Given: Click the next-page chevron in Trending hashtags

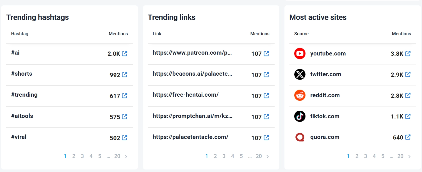Looking at the screenshot, I should [x=126, y=156].
